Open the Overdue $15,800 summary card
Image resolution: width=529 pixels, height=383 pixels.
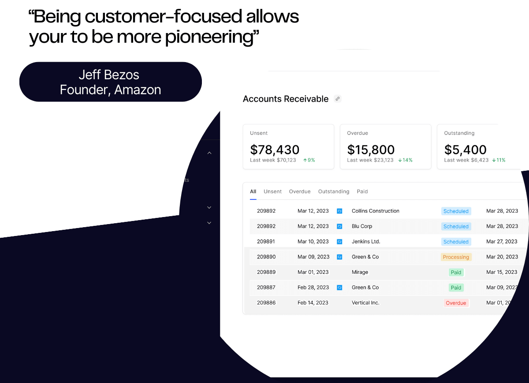tap(385, 147)
